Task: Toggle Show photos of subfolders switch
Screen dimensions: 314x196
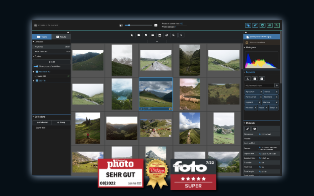Action: [36, 66]
